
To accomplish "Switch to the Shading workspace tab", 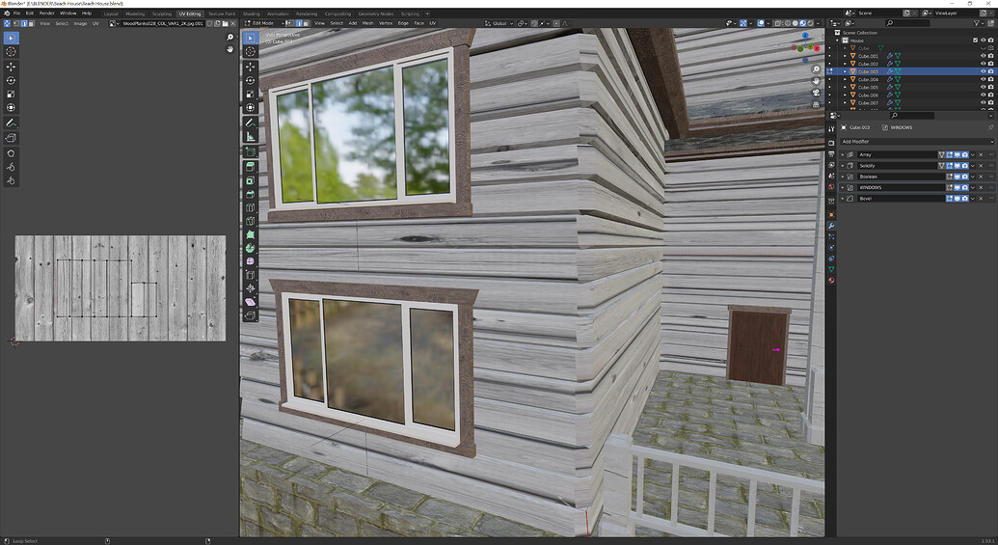I will pos(251,14).
